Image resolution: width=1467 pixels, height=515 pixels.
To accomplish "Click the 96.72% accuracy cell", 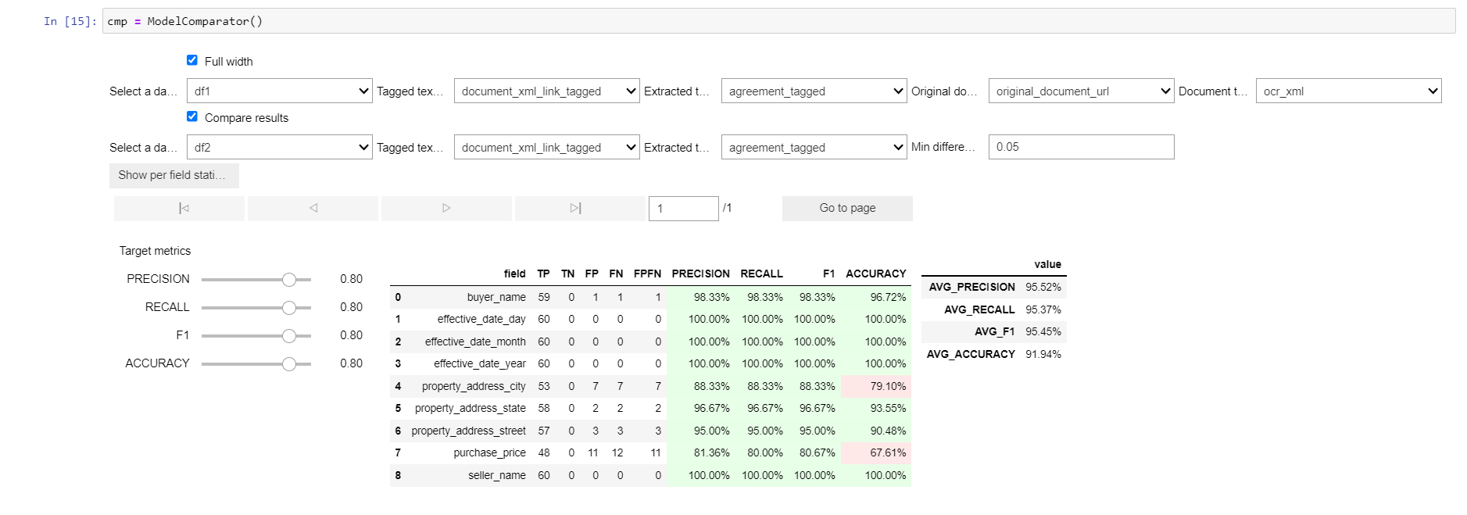I will [x=876, y=297].
